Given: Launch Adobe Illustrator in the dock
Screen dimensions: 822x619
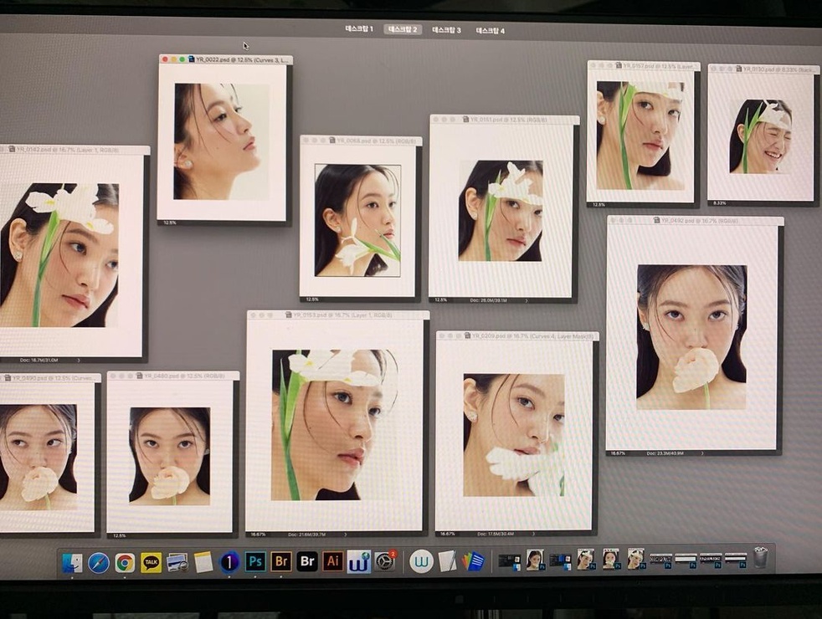Looking at the screenshot, I should click(x=333, y=562).
